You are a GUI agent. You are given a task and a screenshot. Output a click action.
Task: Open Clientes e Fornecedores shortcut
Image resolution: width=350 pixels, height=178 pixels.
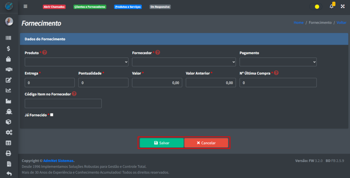(90, 7)
